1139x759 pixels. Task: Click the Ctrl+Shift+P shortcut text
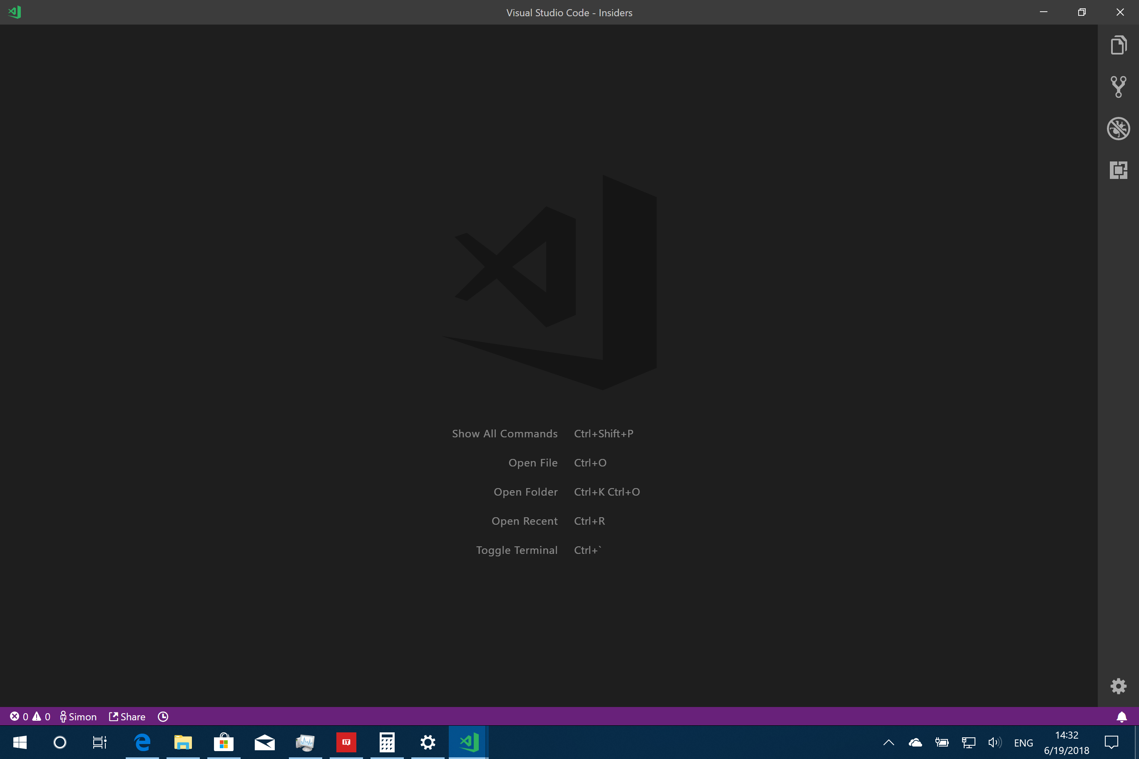coord(603,434)
